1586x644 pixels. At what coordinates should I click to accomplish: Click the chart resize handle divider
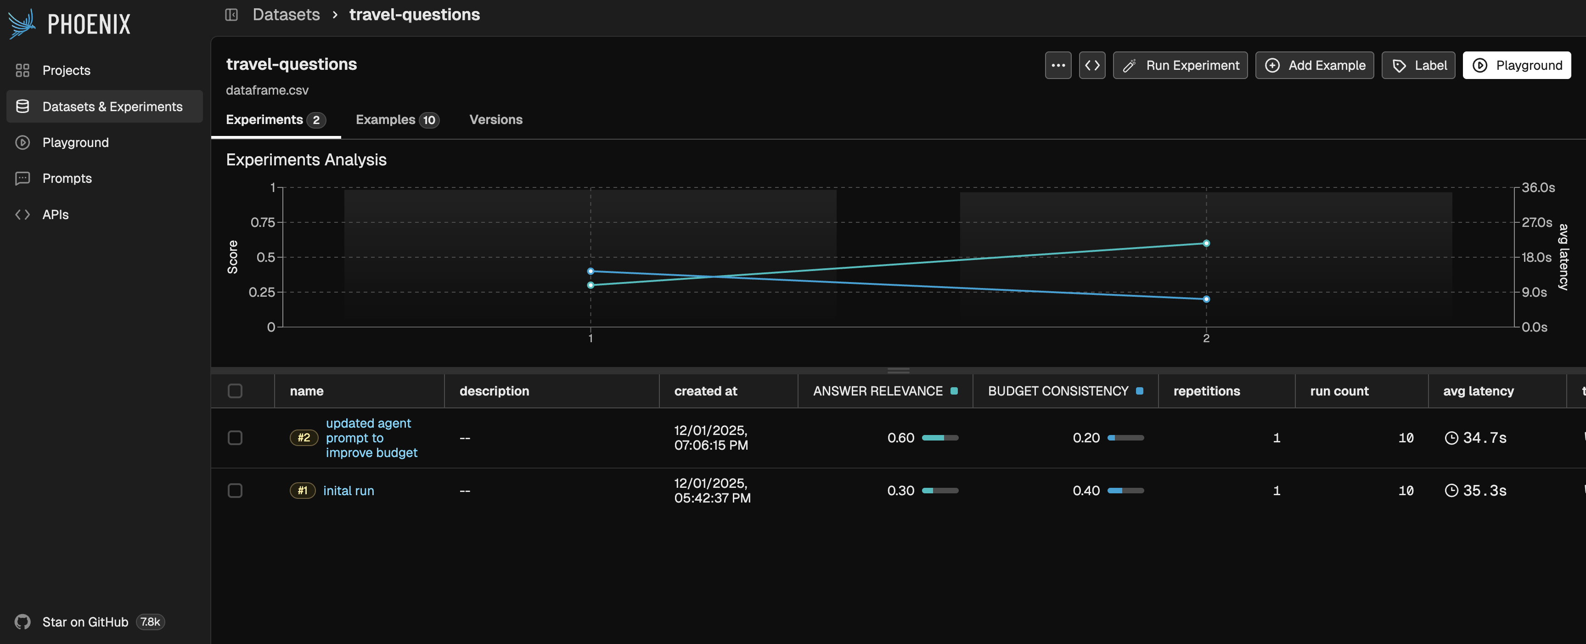pos(898,371)
